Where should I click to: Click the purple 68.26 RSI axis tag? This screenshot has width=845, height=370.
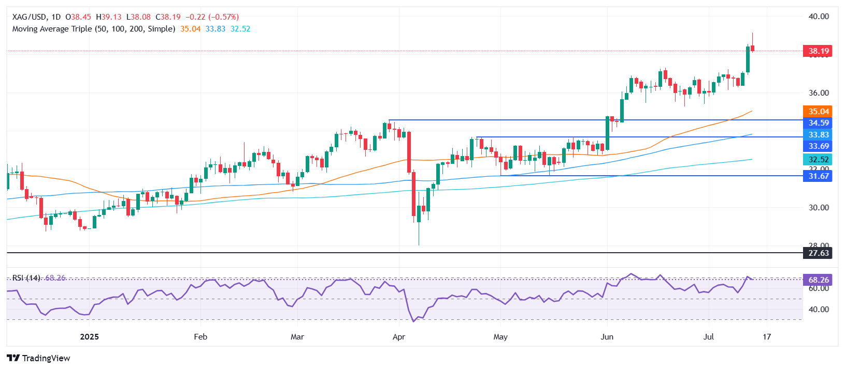point(819,280)
